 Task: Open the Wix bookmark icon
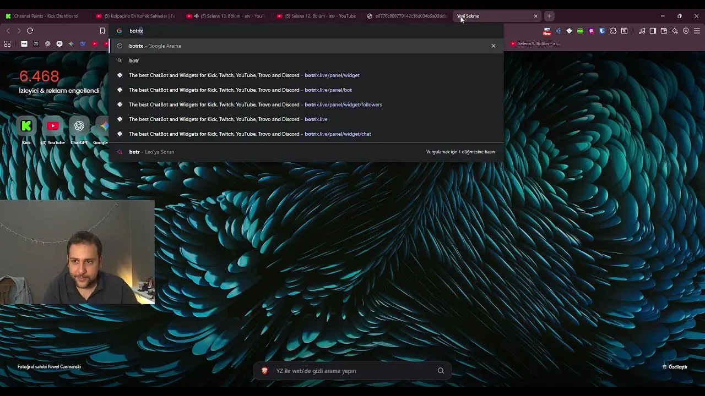(x=24, y=43)
